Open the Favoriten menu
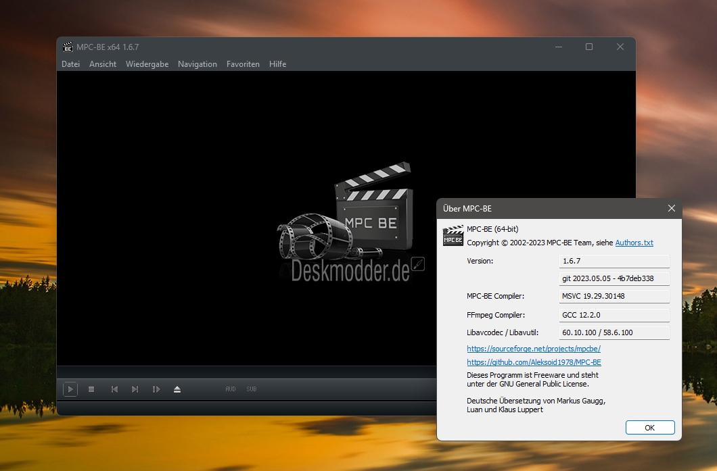This screenshot has width=717, height=471. point(244,64)
